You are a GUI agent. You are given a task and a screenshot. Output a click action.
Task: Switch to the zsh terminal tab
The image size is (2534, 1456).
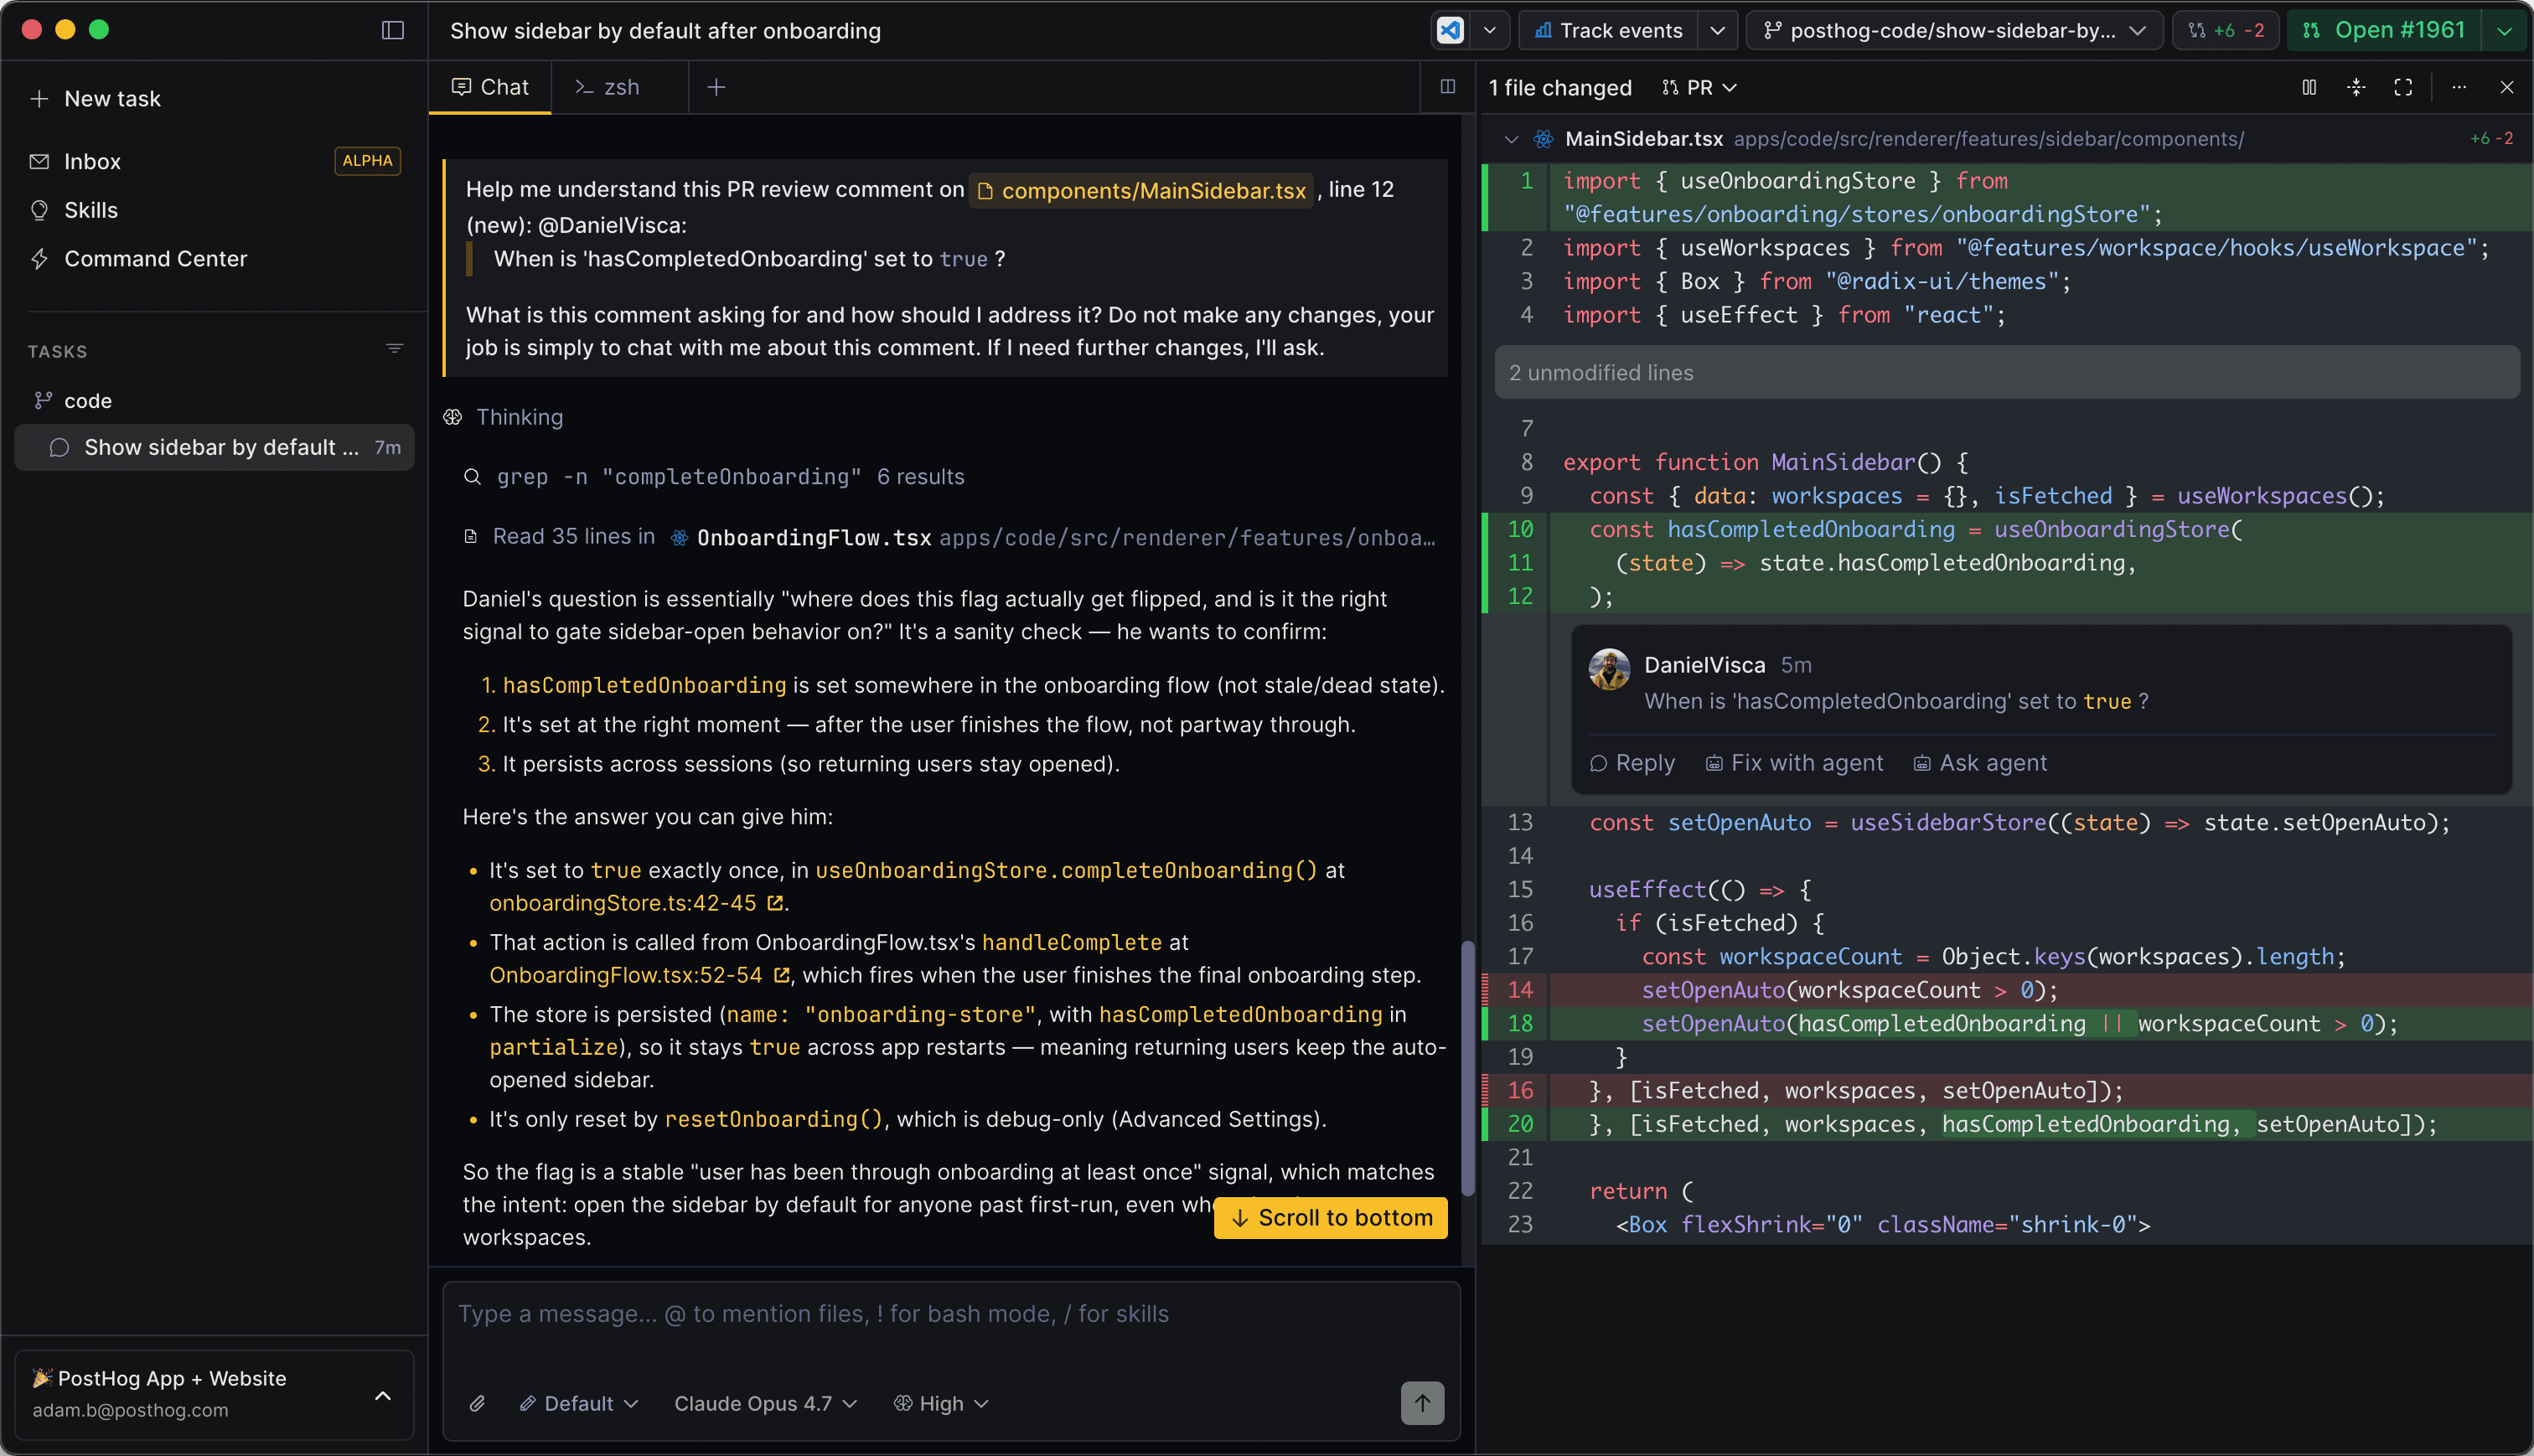(608, 87)
